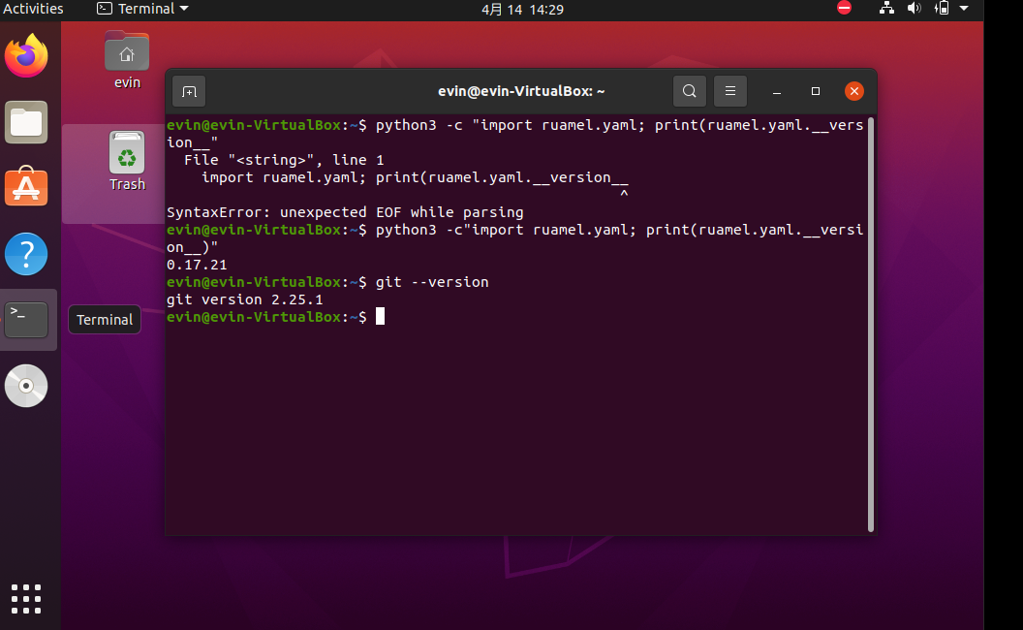Expand the system menu arrow in top bar
Screen dimensions: 1023x630
coord(964,8)
